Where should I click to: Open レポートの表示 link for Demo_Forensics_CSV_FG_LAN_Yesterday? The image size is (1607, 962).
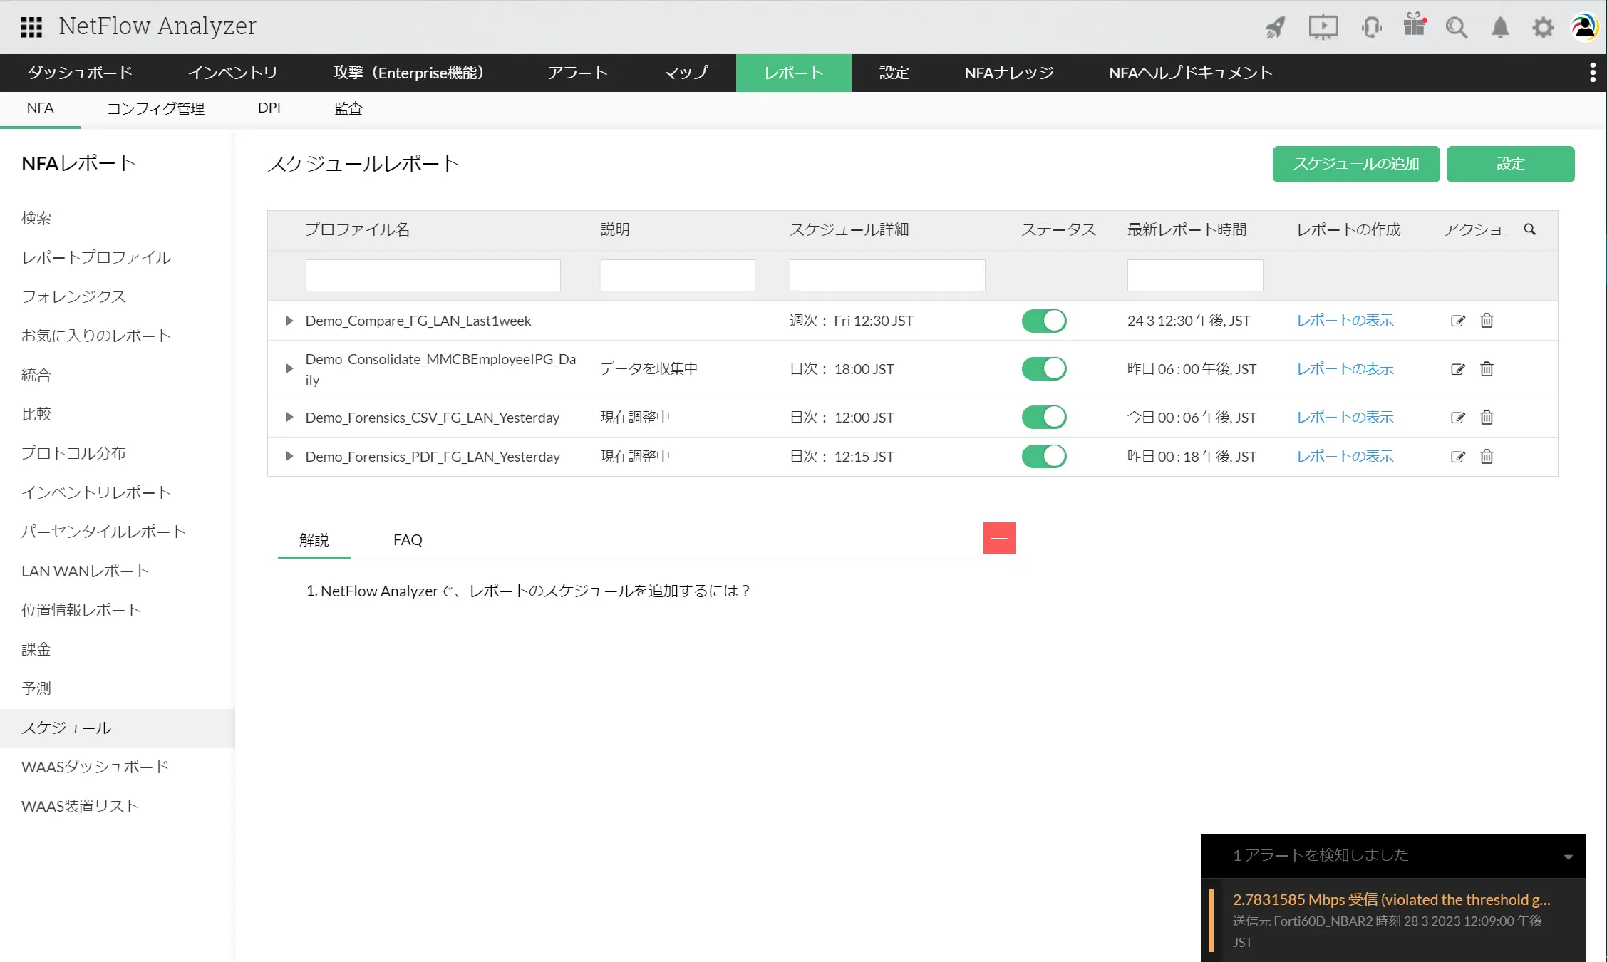(x=1345, y=418)
